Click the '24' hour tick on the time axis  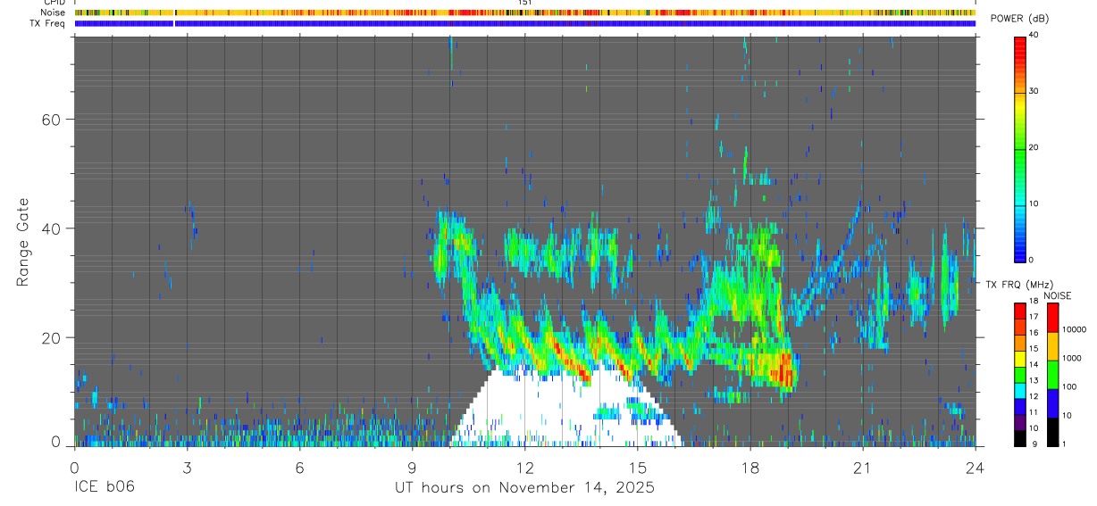tap(976, 467)
